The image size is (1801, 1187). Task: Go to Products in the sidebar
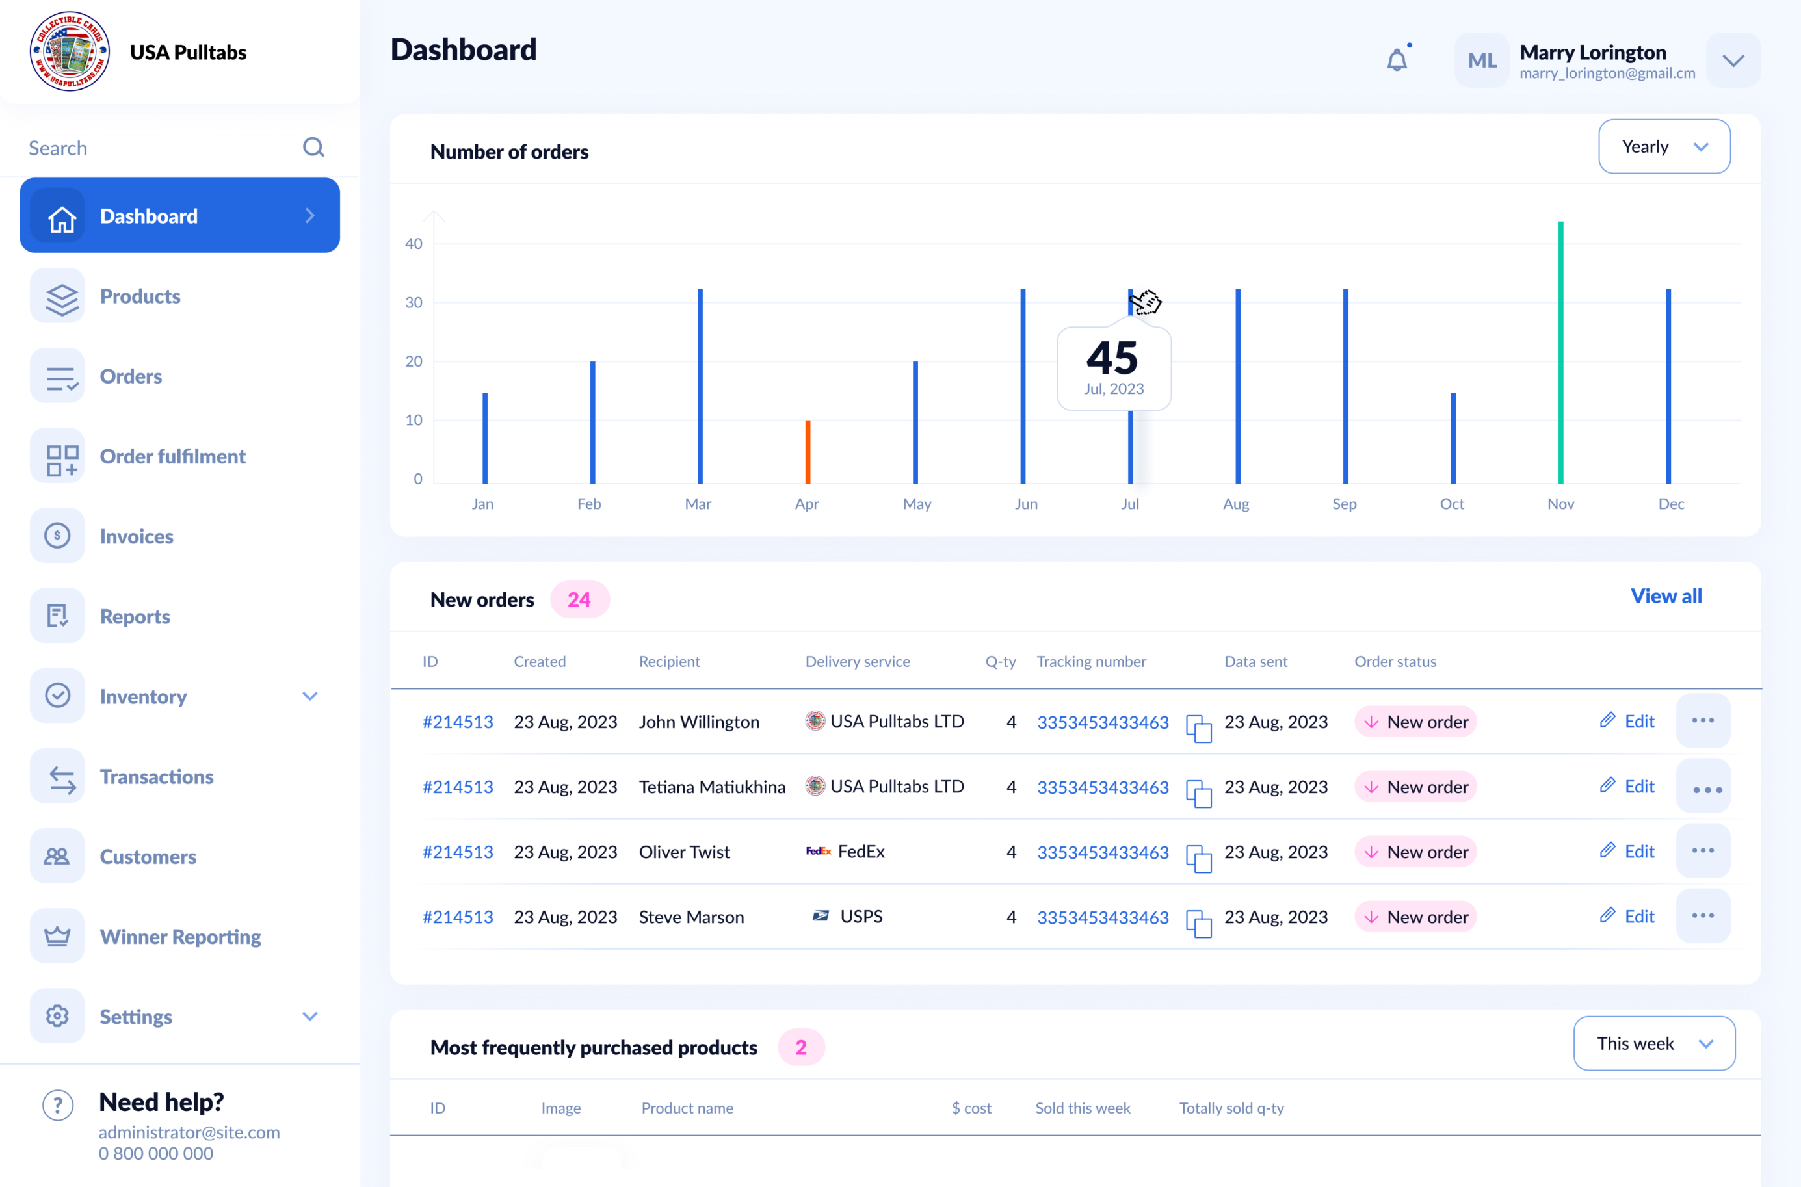[140, 296]
